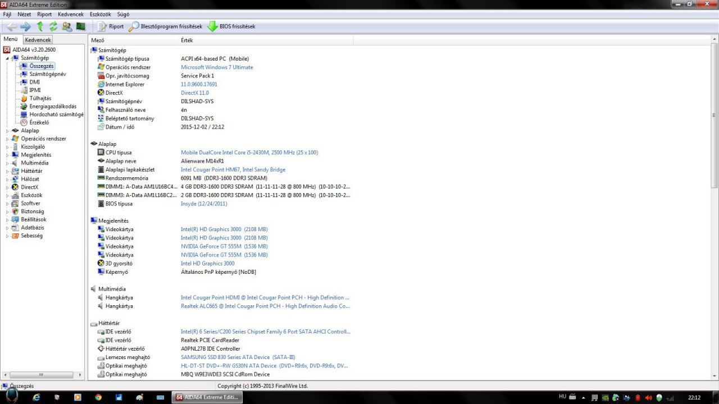Open the 11.0.9600.17691 Internet Explorer link
Image resolution: width=719 pixels, height=404 pixels.
coord(199,84)
